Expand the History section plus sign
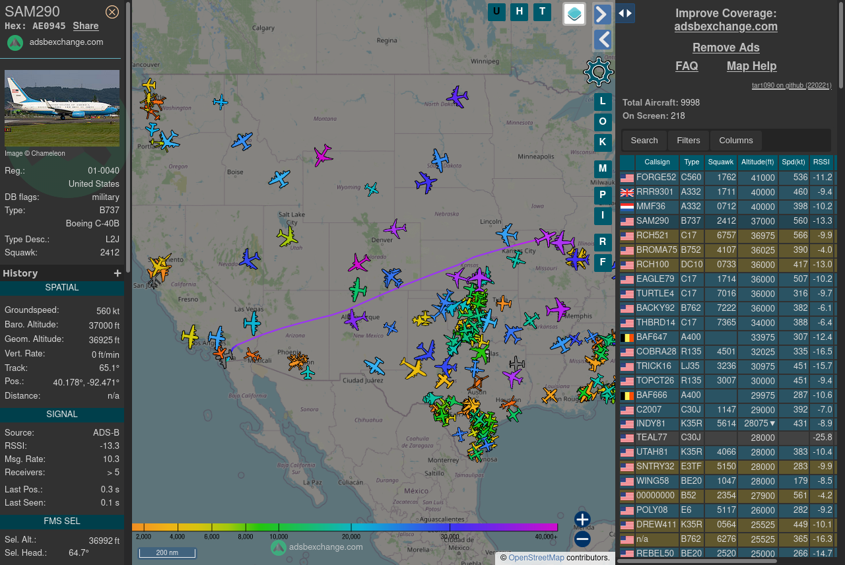Viewport: 845px width, 565px height. 118,273
